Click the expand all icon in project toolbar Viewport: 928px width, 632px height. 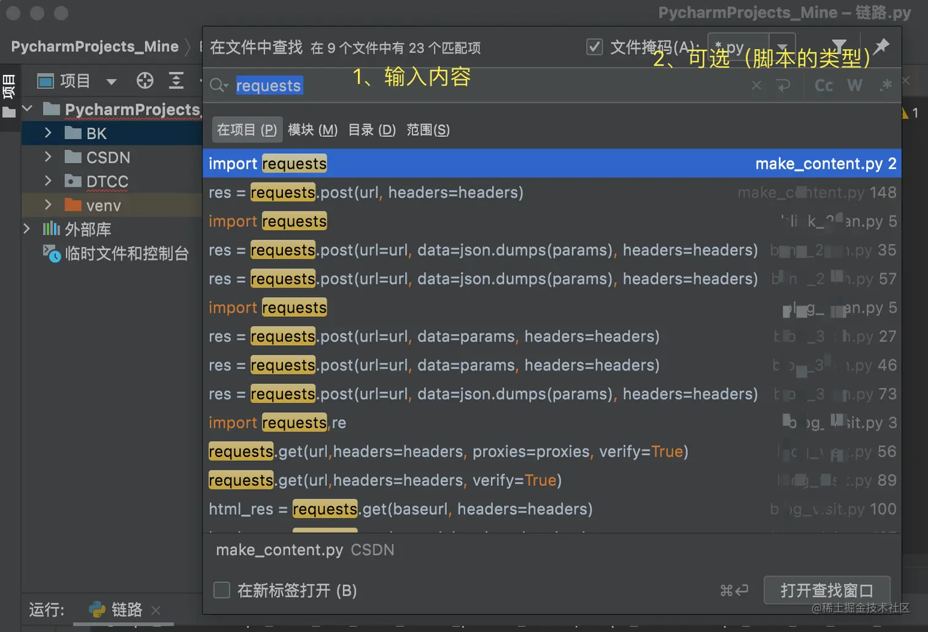[x=176, y=80]
